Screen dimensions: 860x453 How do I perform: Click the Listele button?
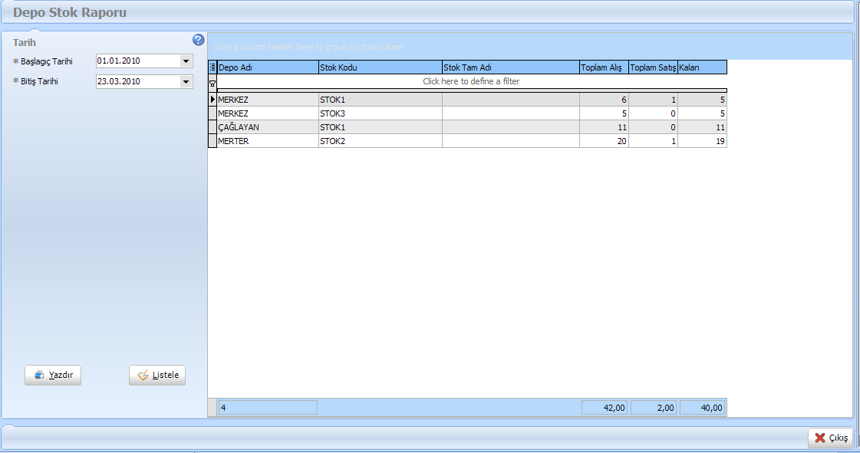[x=157, y=375]
